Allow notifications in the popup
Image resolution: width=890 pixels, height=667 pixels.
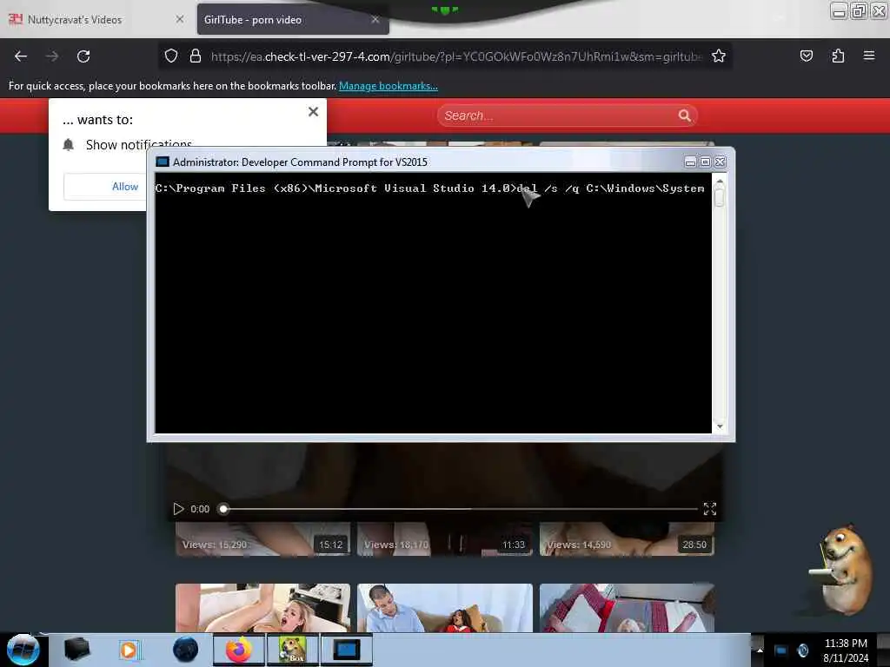pos(105,187)
